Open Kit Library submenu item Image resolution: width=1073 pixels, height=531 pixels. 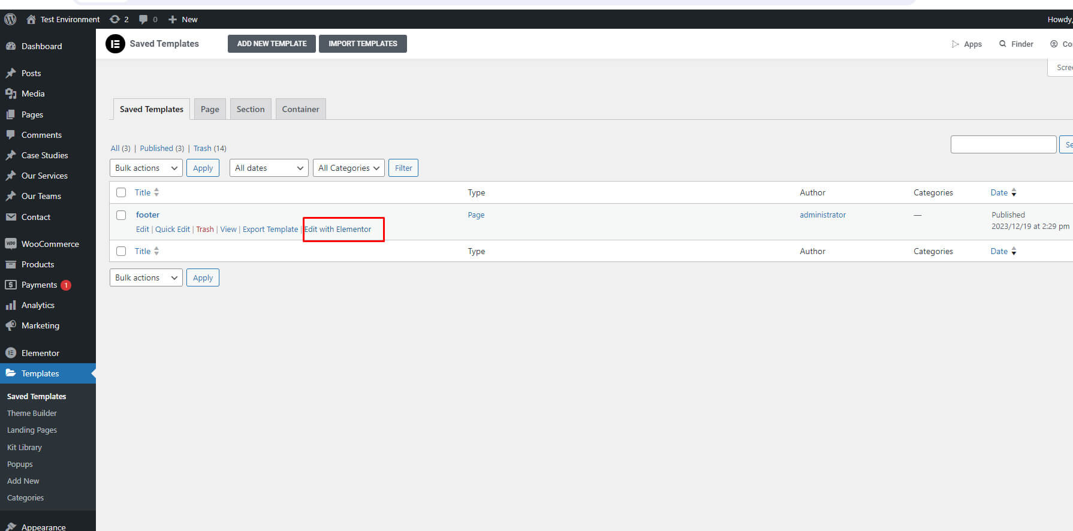25,447
